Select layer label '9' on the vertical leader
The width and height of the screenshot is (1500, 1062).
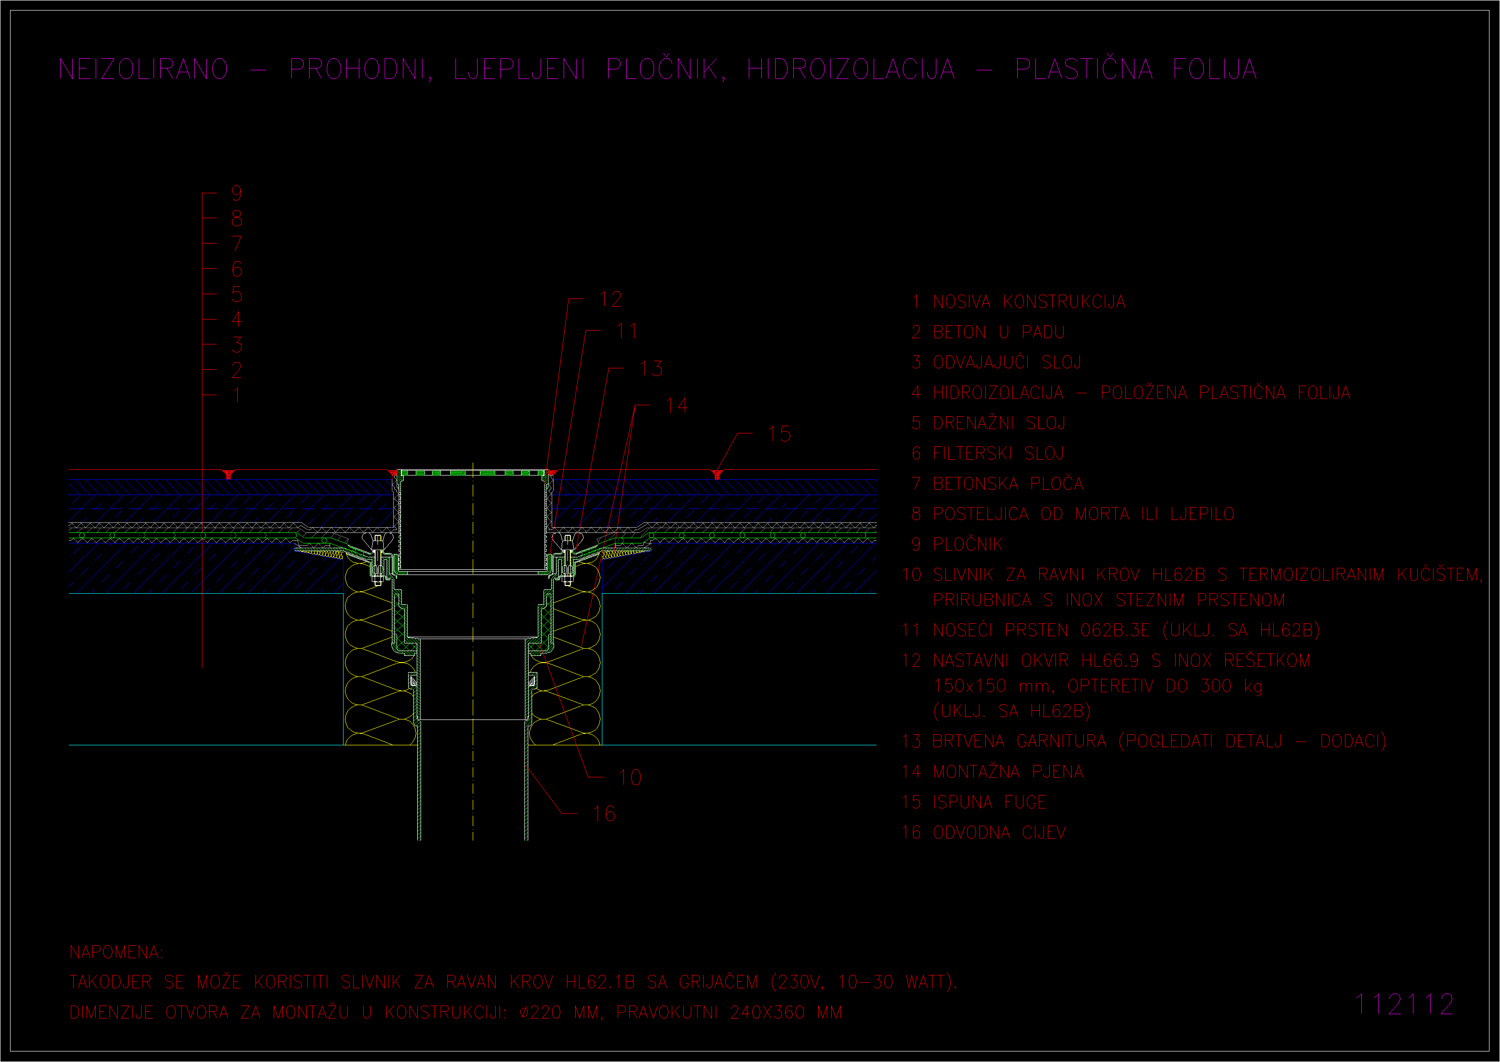(x=237, y=193)
